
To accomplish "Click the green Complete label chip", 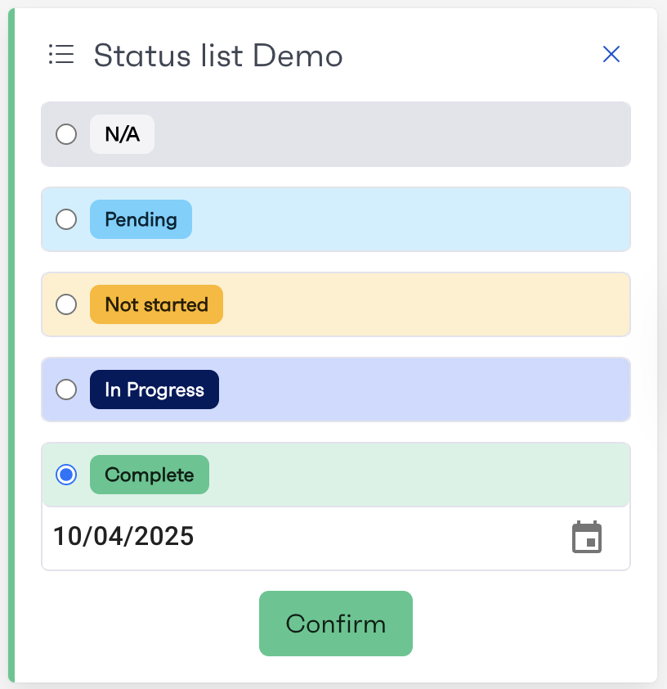I will click(150, 475).
